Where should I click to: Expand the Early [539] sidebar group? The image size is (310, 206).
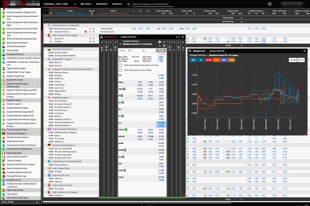(37, 202)
